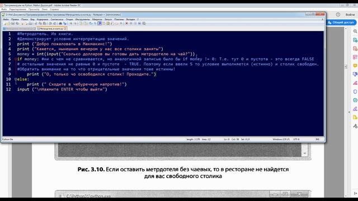Click the Рис. 3.10 caption in the PDF
This screenshot has width=358, height=201.
point(183,173)
